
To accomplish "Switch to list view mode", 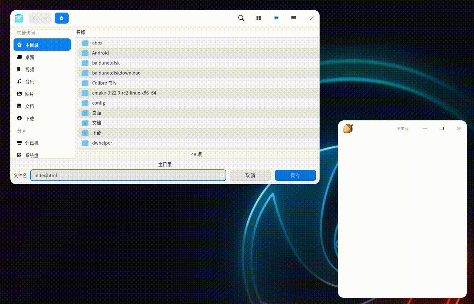I will pos(276,18).
